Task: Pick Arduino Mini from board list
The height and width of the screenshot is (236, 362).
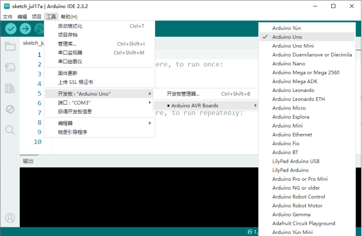Action: tap(307, 125)
